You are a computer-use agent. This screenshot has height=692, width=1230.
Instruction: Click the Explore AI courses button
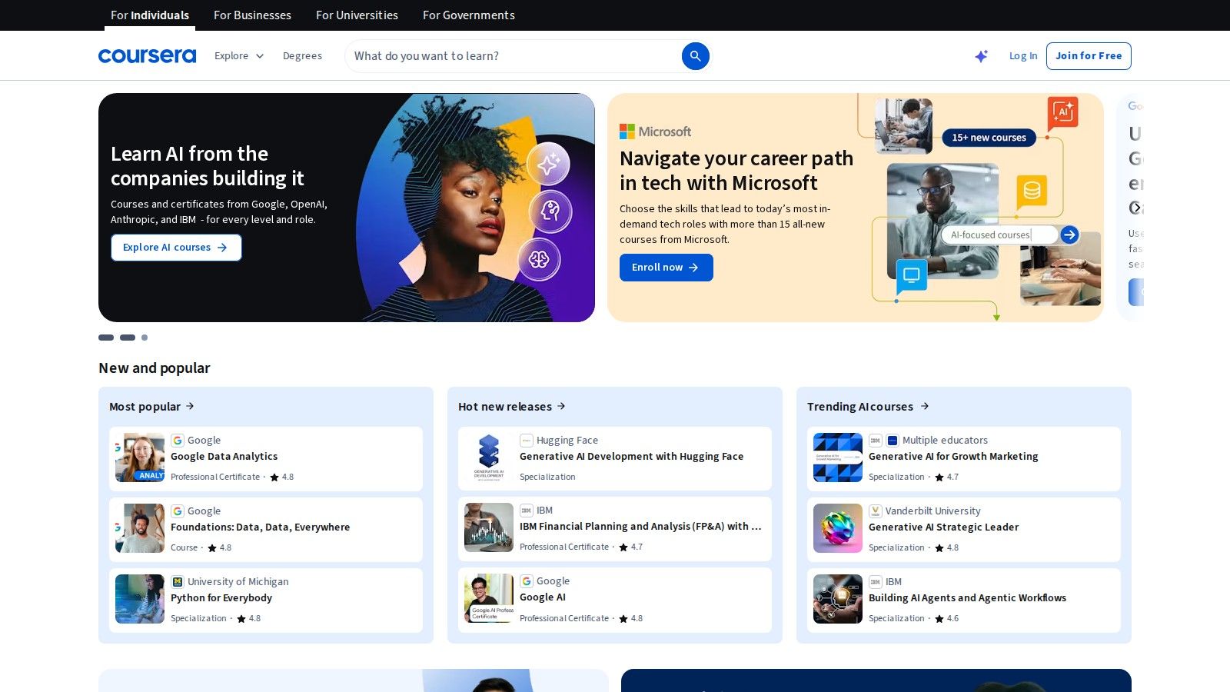176,248
